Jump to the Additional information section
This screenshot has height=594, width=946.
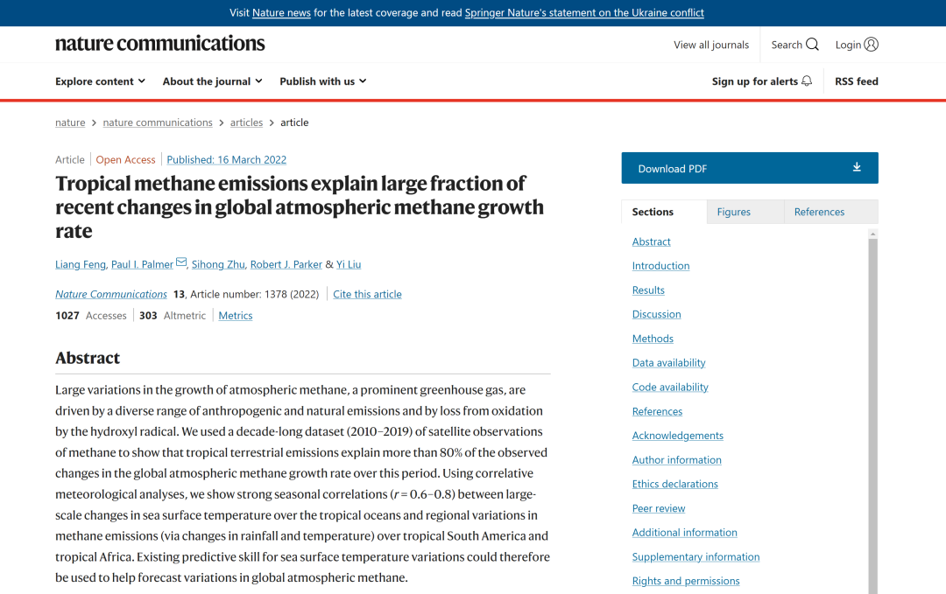tap(684, 533)
